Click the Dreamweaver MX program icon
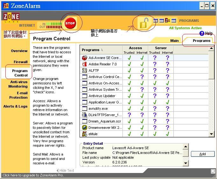Screen dimensions: 217x179 coord(85,128)
